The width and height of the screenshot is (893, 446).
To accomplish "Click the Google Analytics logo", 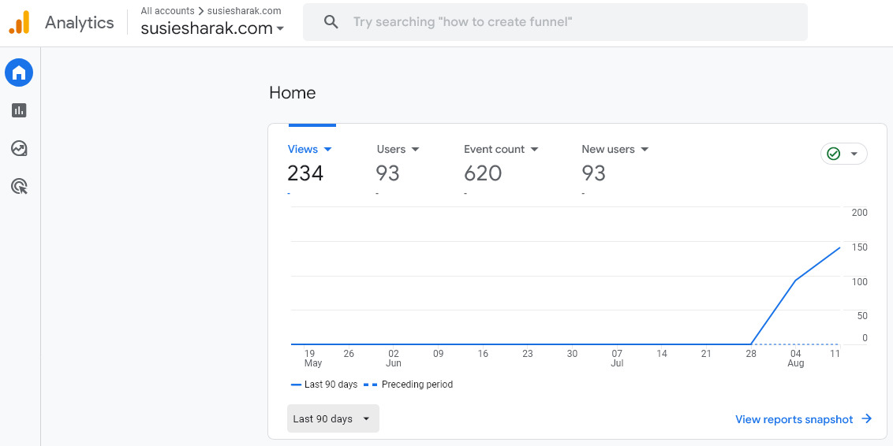I will 19,23.
